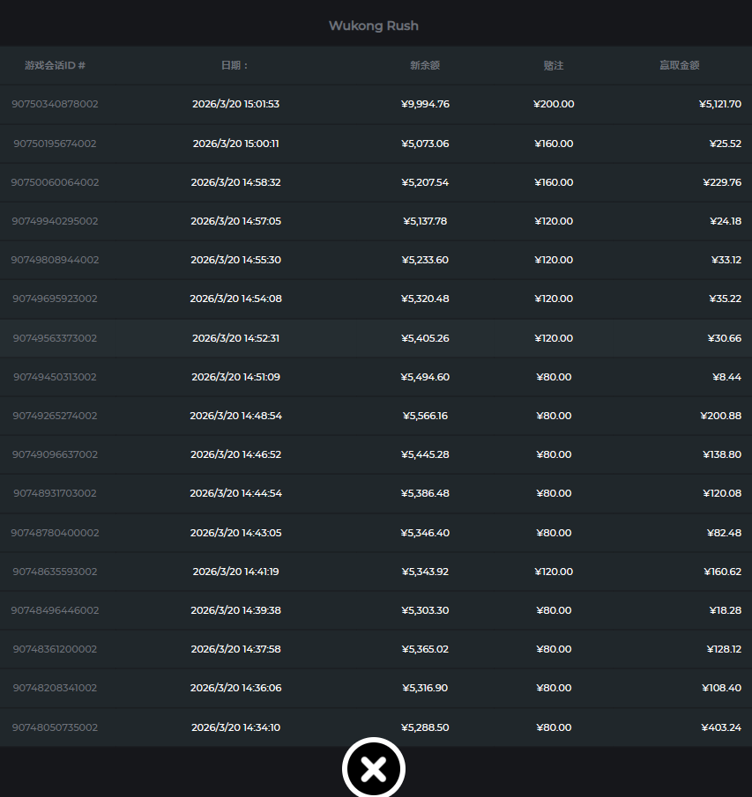Select session ID 90750195674002
Screen dimensions: 752x797
55,144
